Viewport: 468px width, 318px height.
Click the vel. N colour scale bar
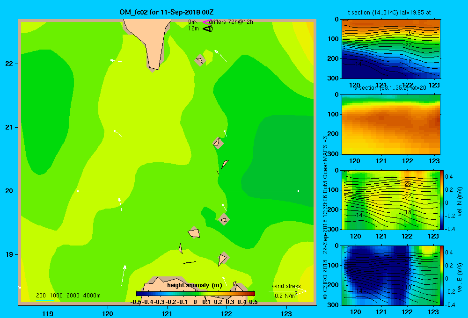click(x=442, y=200)
